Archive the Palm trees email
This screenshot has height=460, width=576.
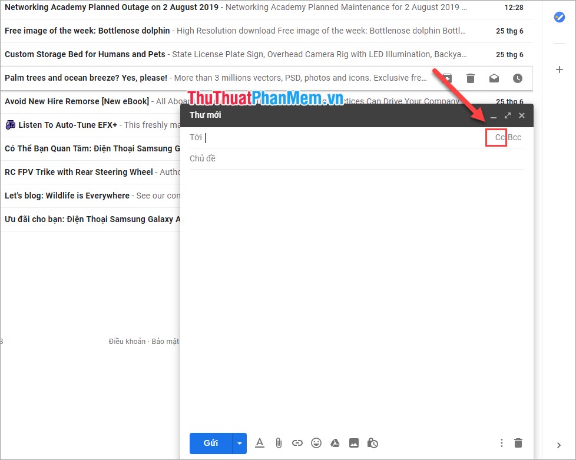coord(446,78)
